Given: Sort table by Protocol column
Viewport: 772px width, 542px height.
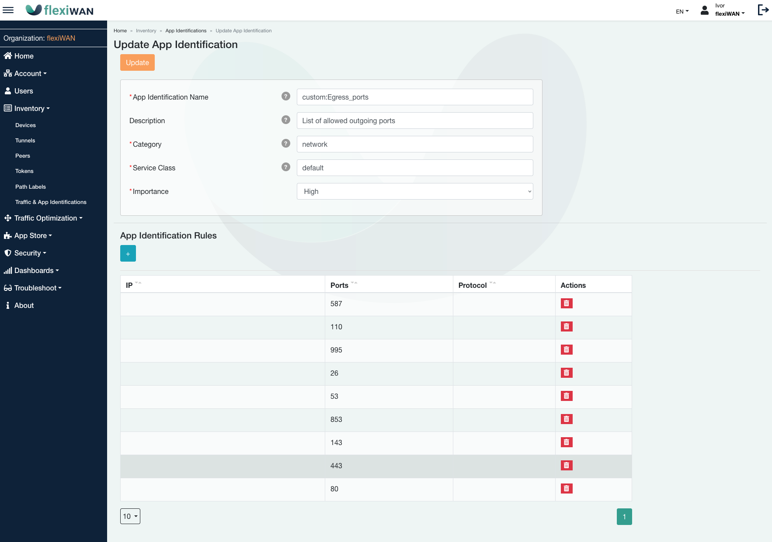Looking at the screenshot, I should pyautogui.click(x=493, y=283).
